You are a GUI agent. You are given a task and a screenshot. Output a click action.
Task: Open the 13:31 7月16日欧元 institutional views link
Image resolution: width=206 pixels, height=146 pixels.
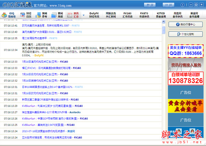[x=40, y=93]
